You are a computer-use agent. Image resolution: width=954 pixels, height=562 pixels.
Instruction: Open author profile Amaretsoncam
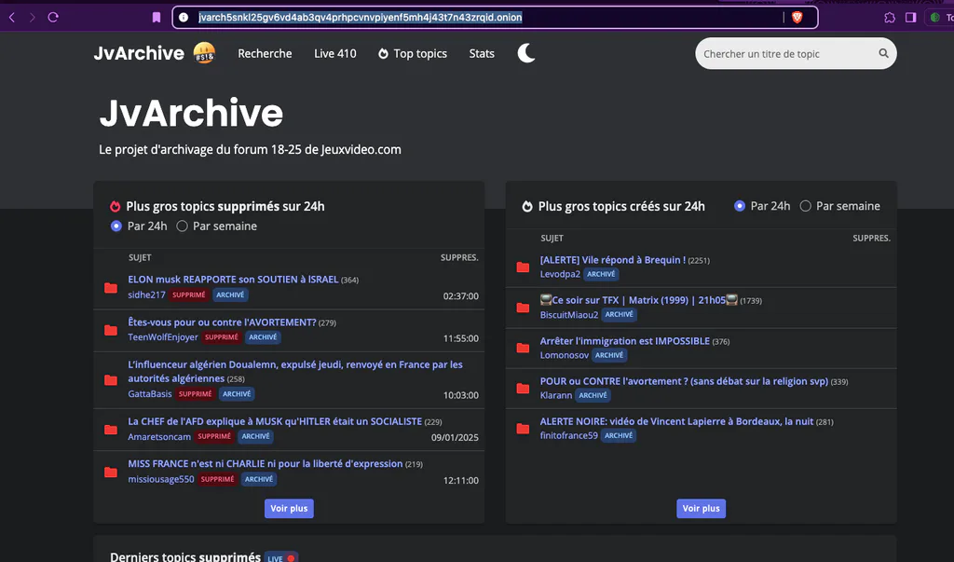click(159, 436)
